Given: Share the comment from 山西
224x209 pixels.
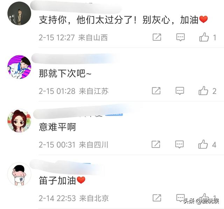Looking at the screenshot, I should coord(157,37).
